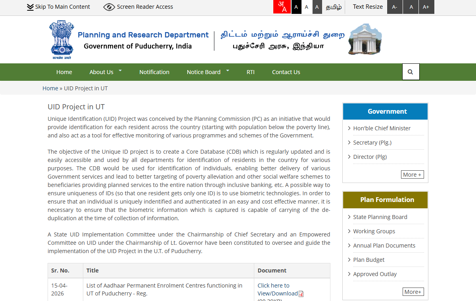476x301 pixels.
Task: Click the India national emblem logo
Action: [x=61, y=40]
